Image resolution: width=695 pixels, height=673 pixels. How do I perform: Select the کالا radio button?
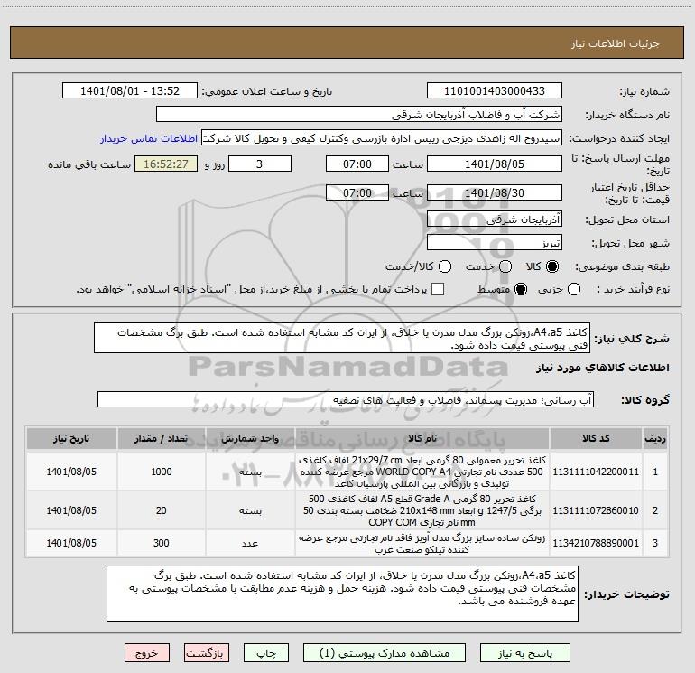(x=552, y=266)
